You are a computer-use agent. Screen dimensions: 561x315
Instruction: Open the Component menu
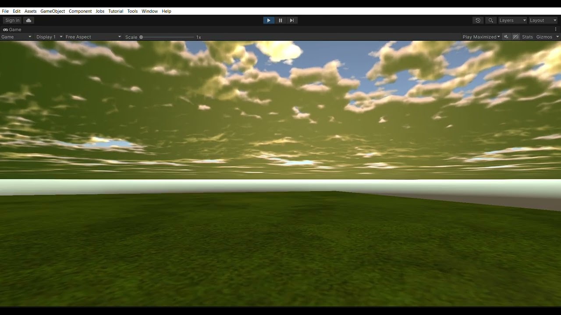[x=80, y=11]
